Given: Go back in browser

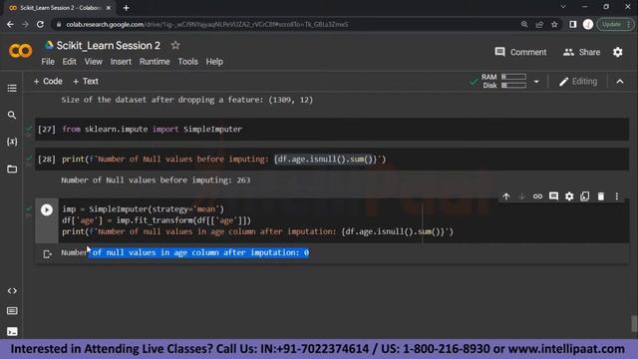Looking at the screenshot, I should [x=10, y=24].
